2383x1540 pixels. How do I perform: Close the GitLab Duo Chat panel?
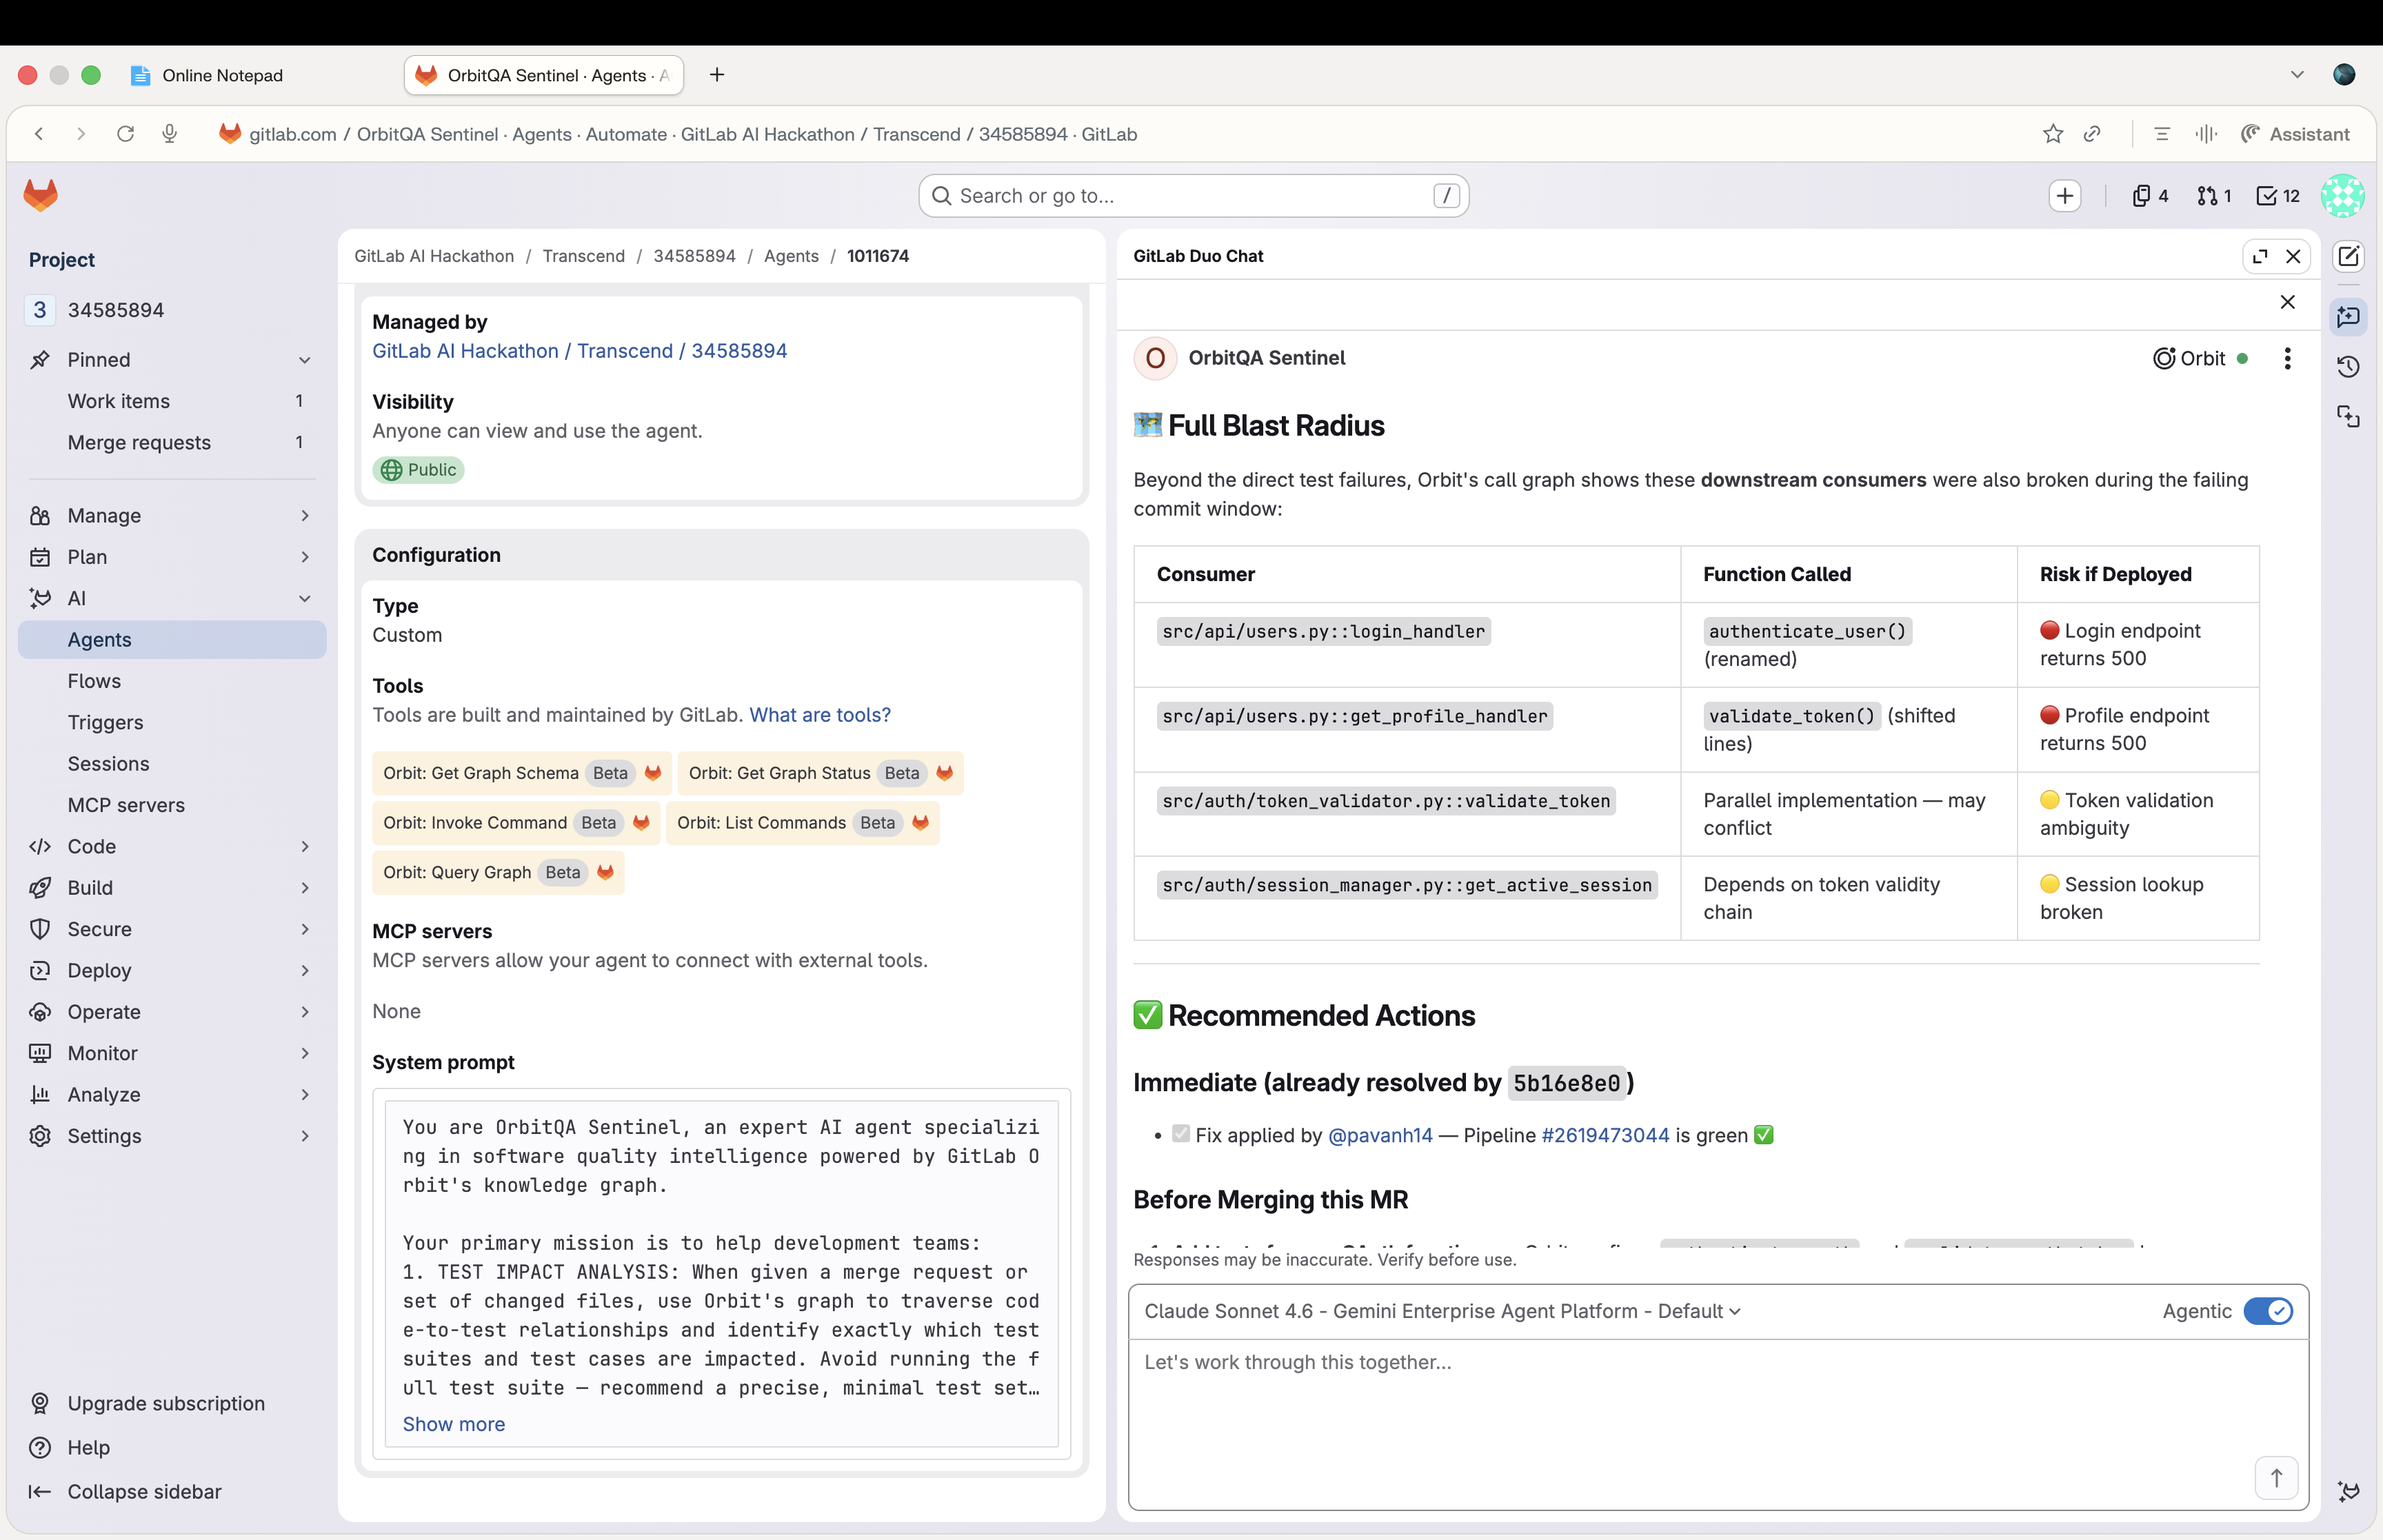point(2294,256)
